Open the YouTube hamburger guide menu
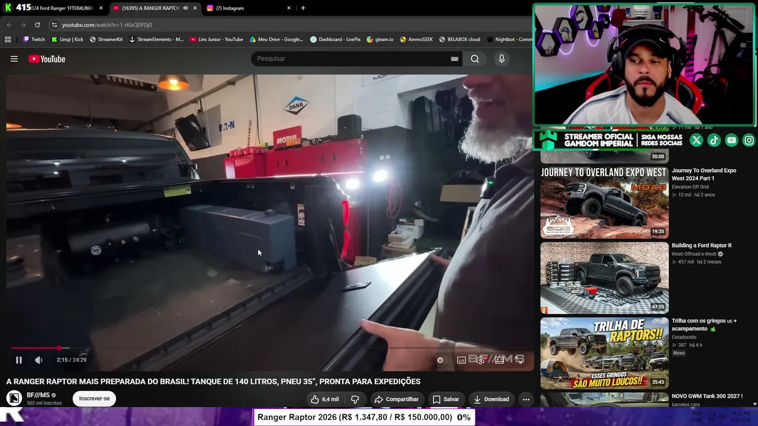 tap(14, 59)
